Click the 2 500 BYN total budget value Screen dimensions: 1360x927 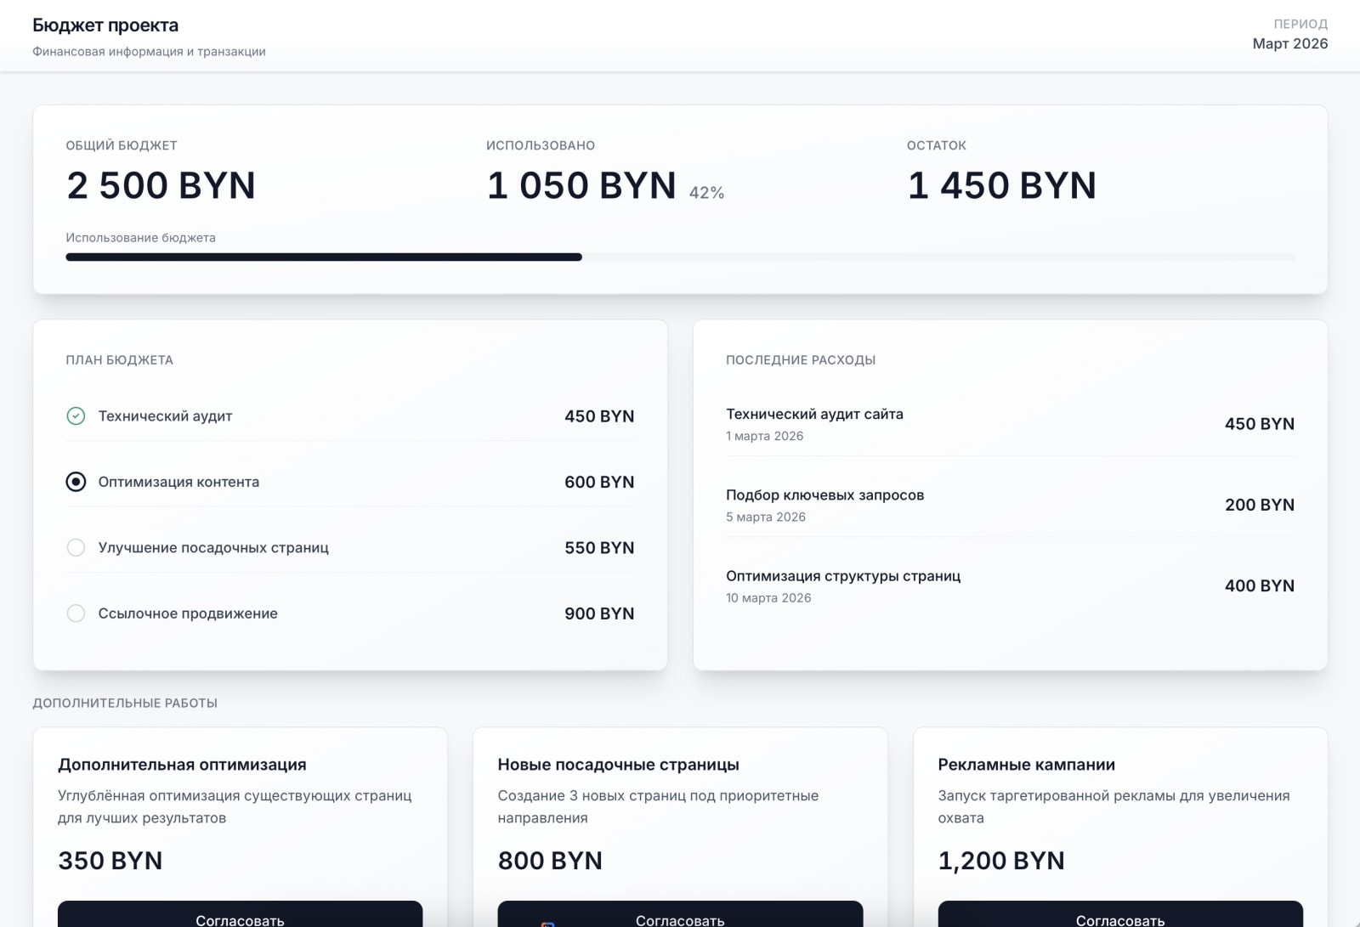[x=161, y=185]
